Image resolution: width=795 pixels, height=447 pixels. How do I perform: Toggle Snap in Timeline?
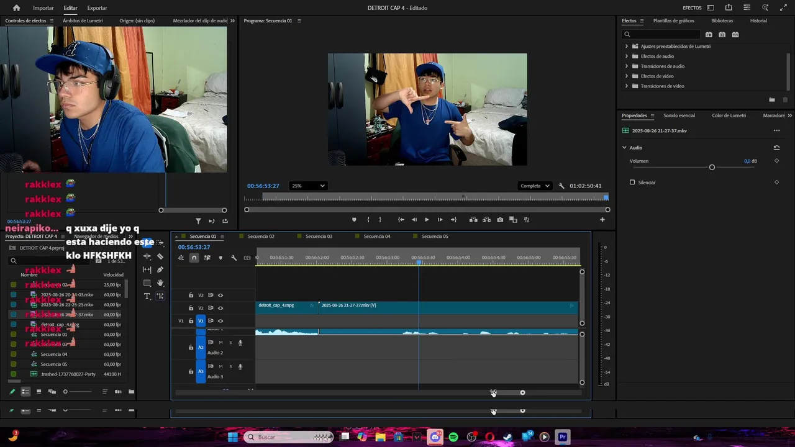click(194, 258)
